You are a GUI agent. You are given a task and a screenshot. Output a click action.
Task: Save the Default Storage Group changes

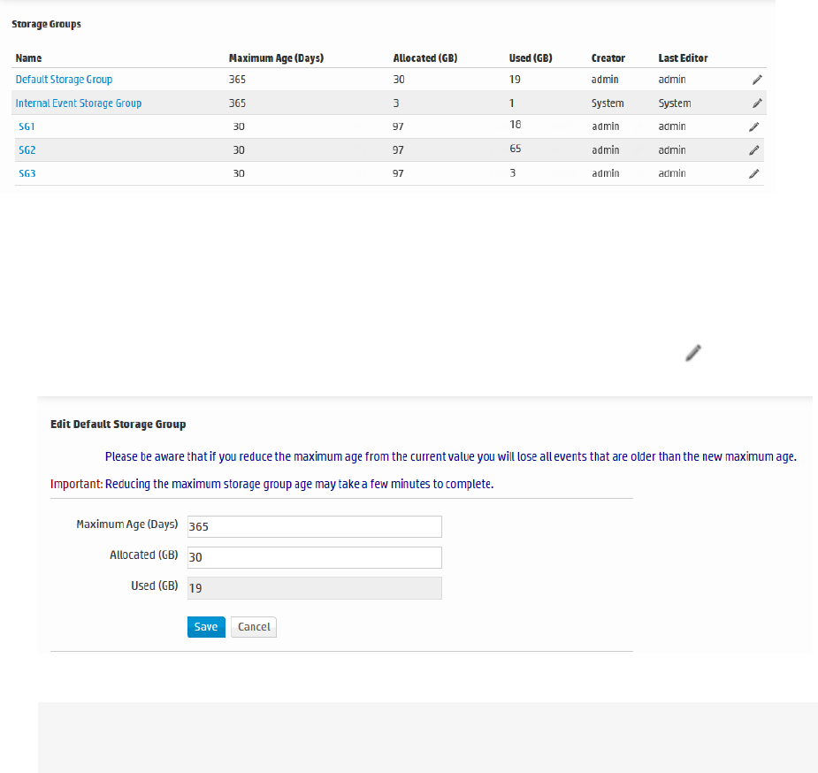(206, 627)
